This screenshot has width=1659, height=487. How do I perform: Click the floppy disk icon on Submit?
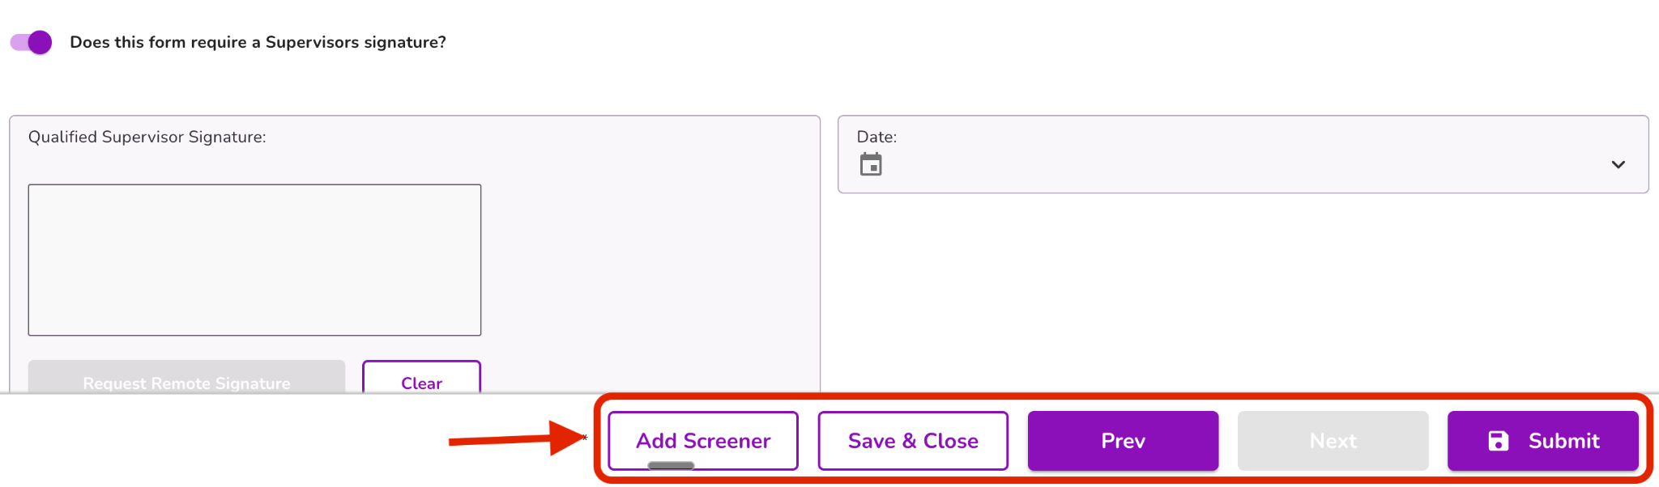(1498, 441)
